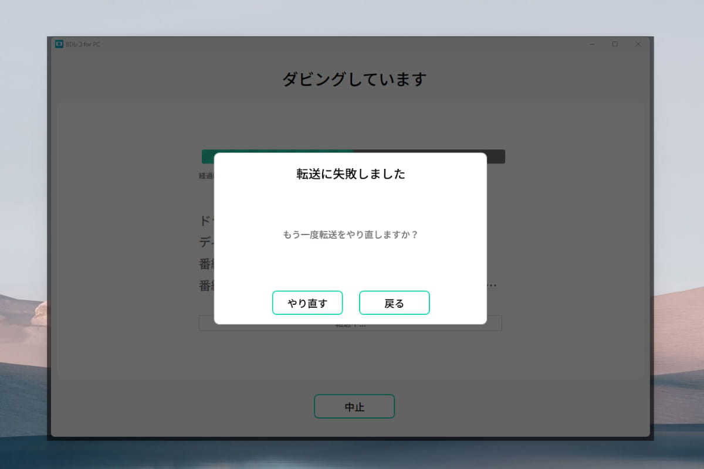Click the desktop wallpaper outside the window

[23, 235]
